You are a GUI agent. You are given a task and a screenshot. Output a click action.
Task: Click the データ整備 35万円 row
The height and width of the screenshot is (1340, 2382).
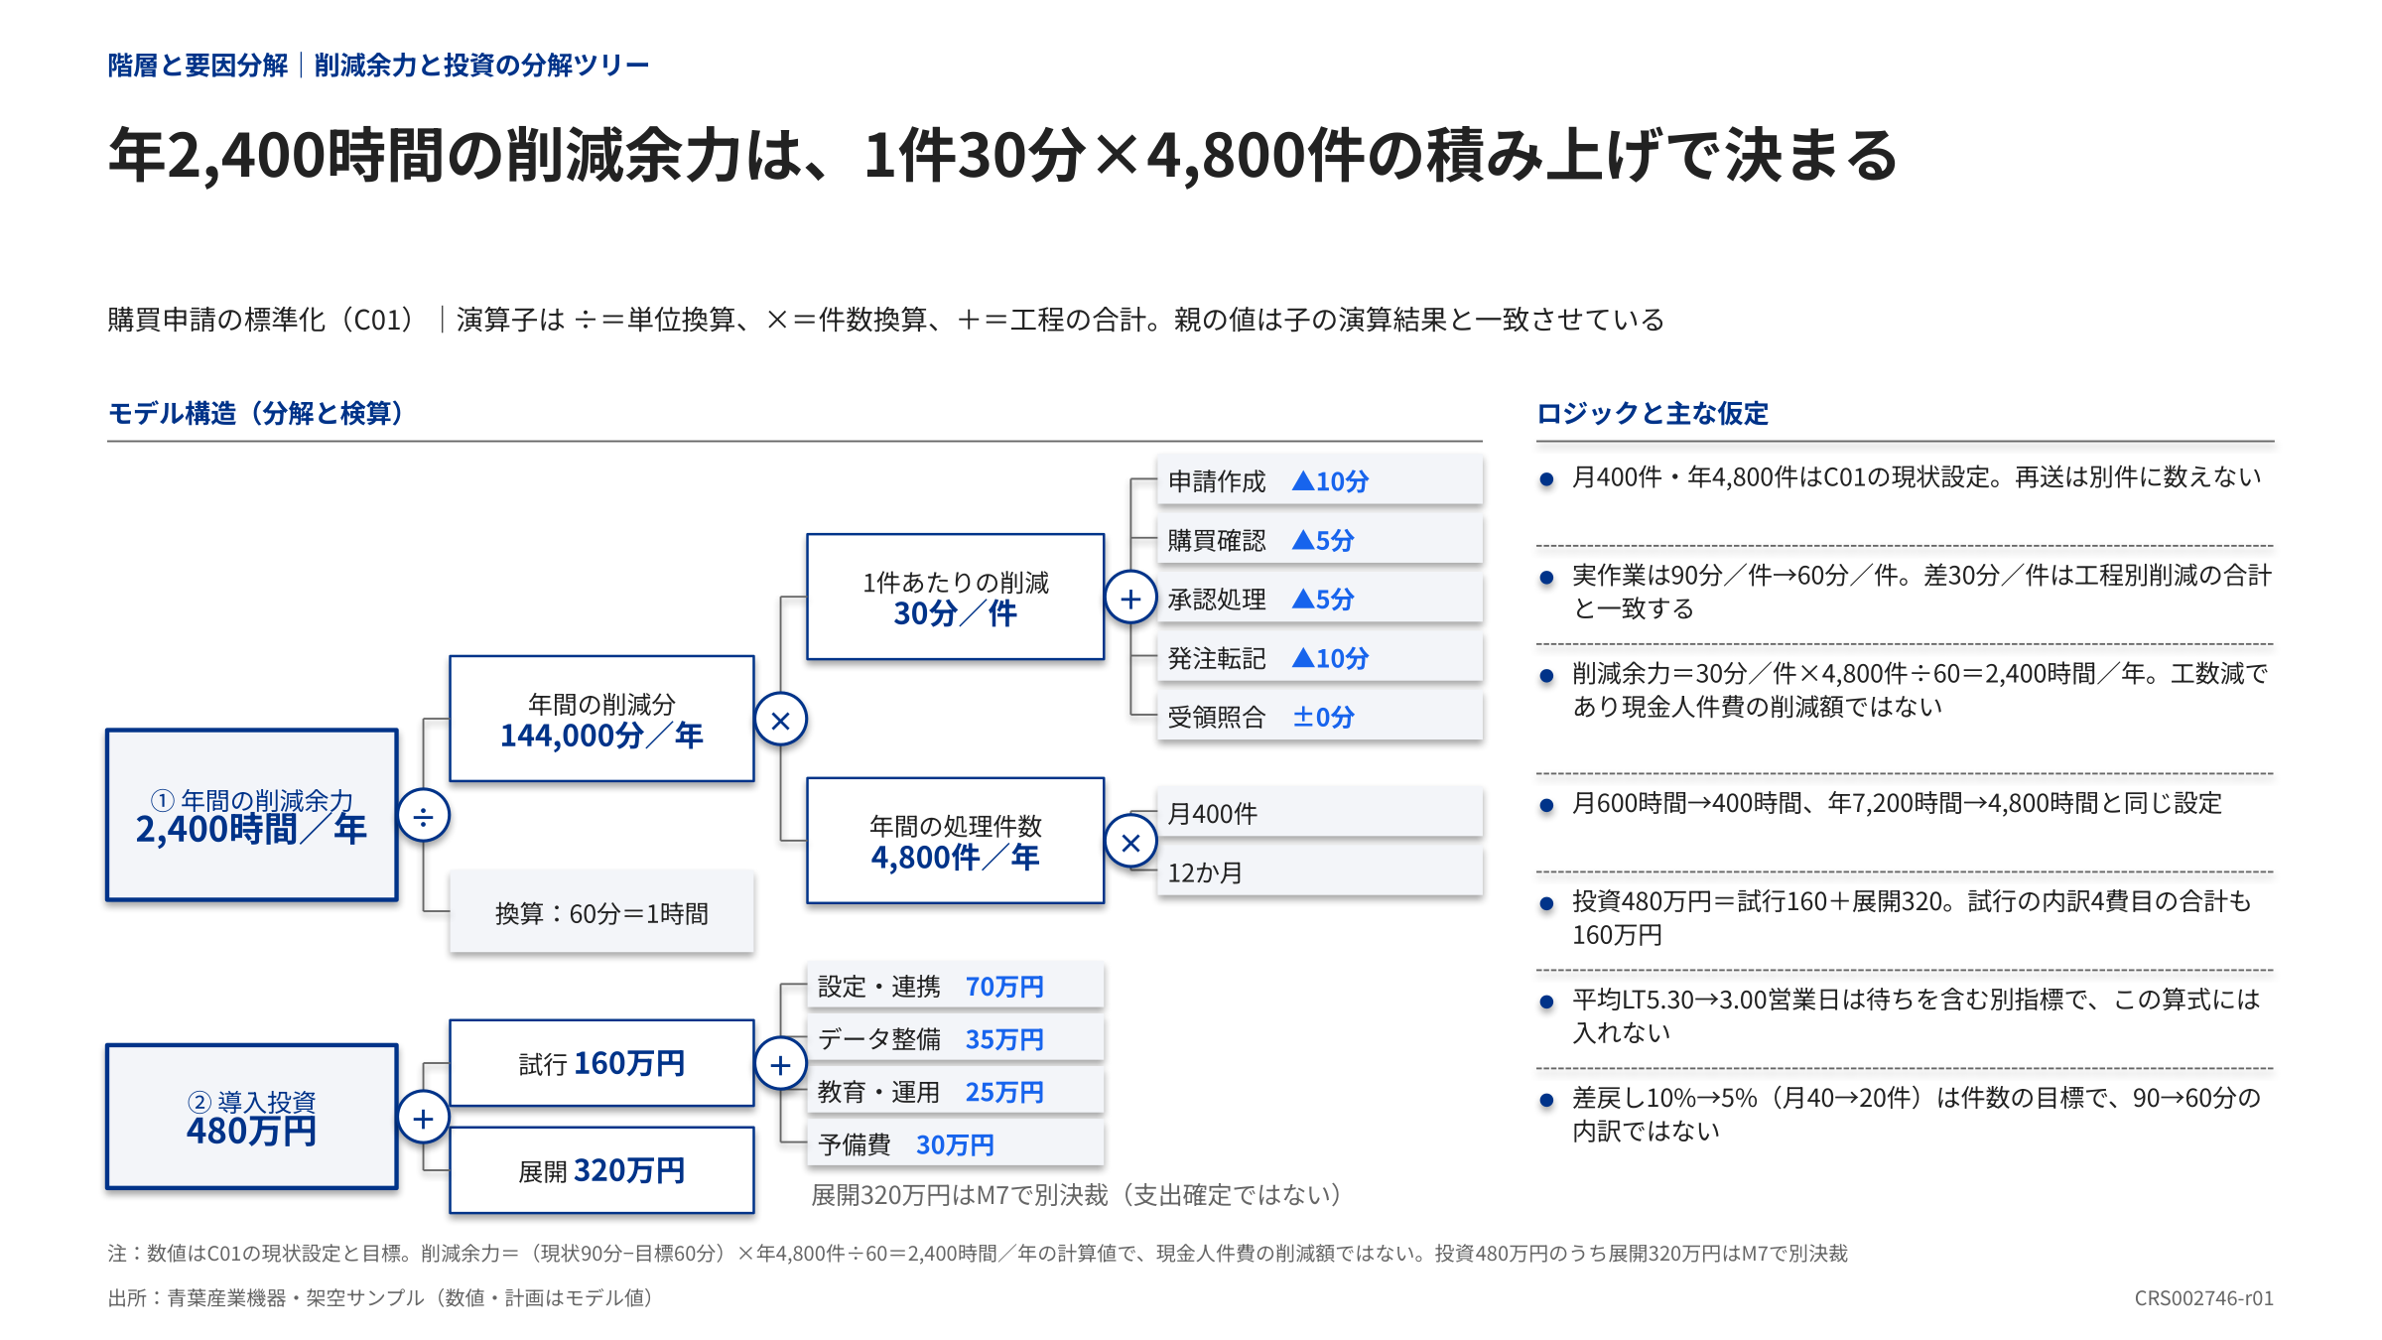click(x=955, y=1038)
